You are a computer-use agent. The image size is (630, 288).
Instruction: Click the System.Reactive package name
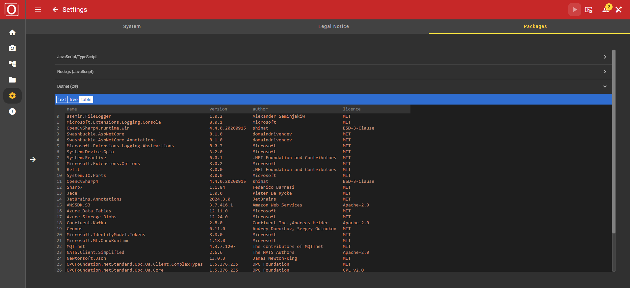[x=86, y=158]
